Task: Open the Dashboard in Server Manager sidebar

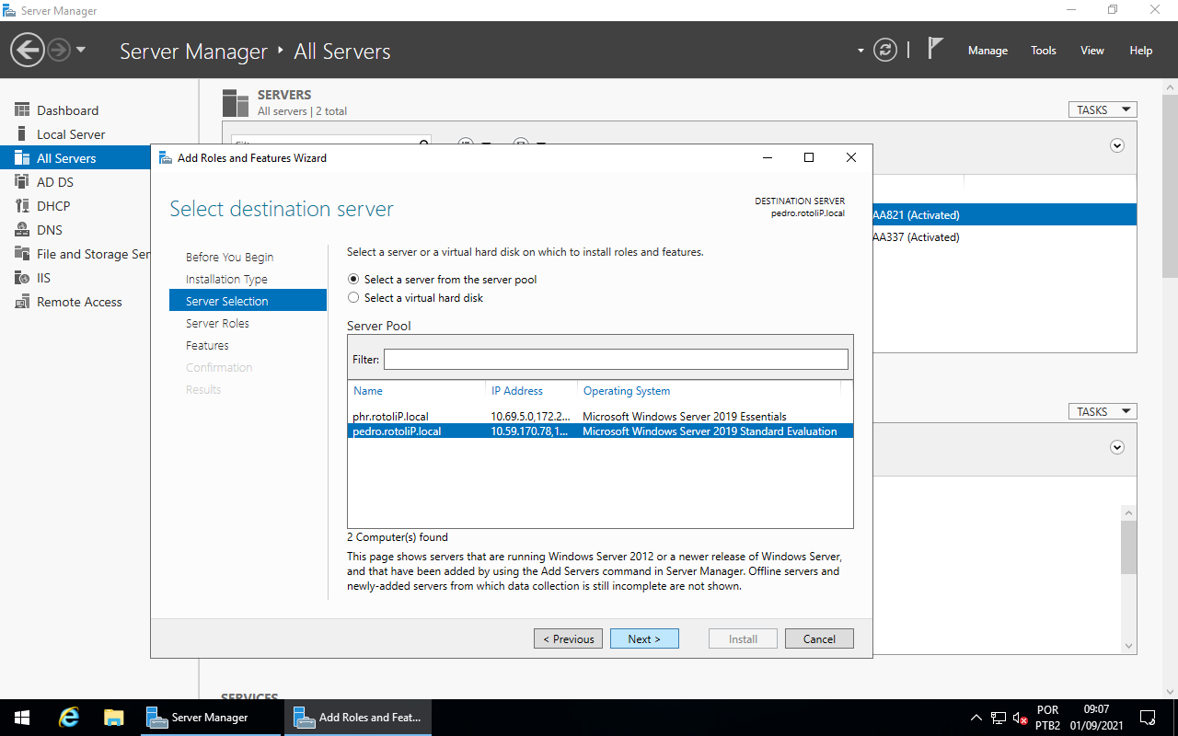Action: click(66, 109)
